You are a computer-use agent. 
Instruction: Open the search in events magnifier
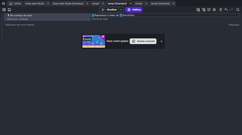point(238,10)
